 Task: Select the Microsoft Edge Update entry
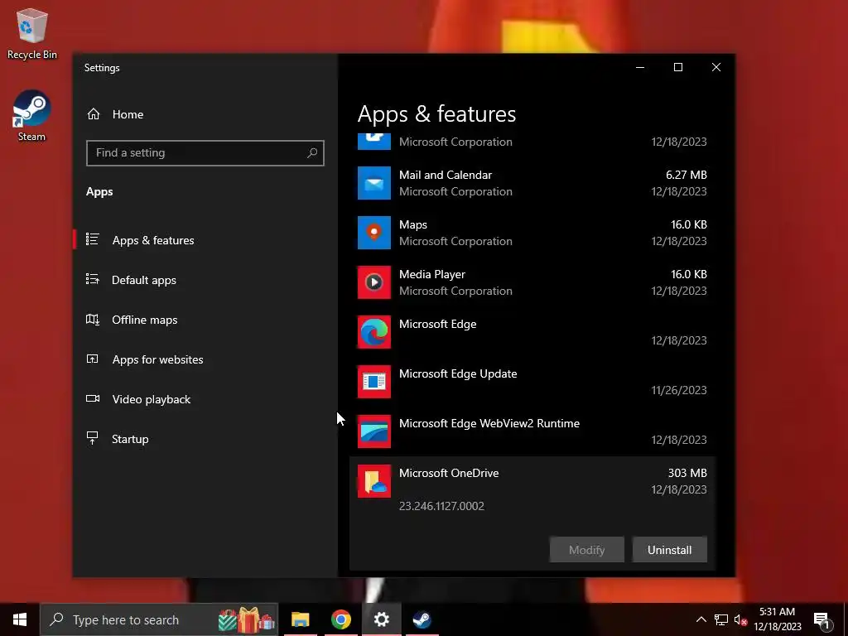coord(532,382)
